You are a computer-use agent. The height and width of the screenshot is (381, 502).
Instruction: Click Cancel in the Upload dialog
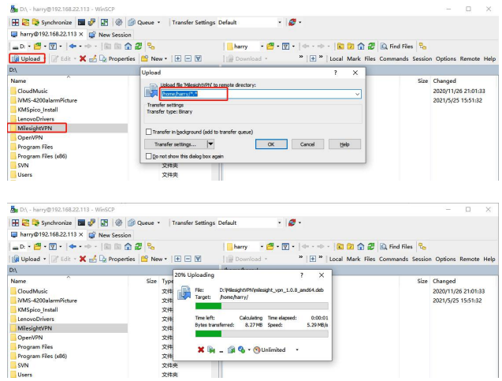tap(307, 144)
